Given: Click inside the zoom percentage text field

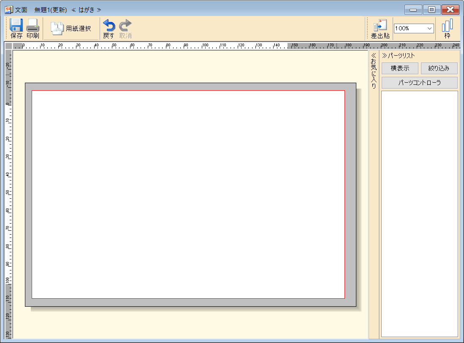Looking at the screenshot, I should point(409,28).
